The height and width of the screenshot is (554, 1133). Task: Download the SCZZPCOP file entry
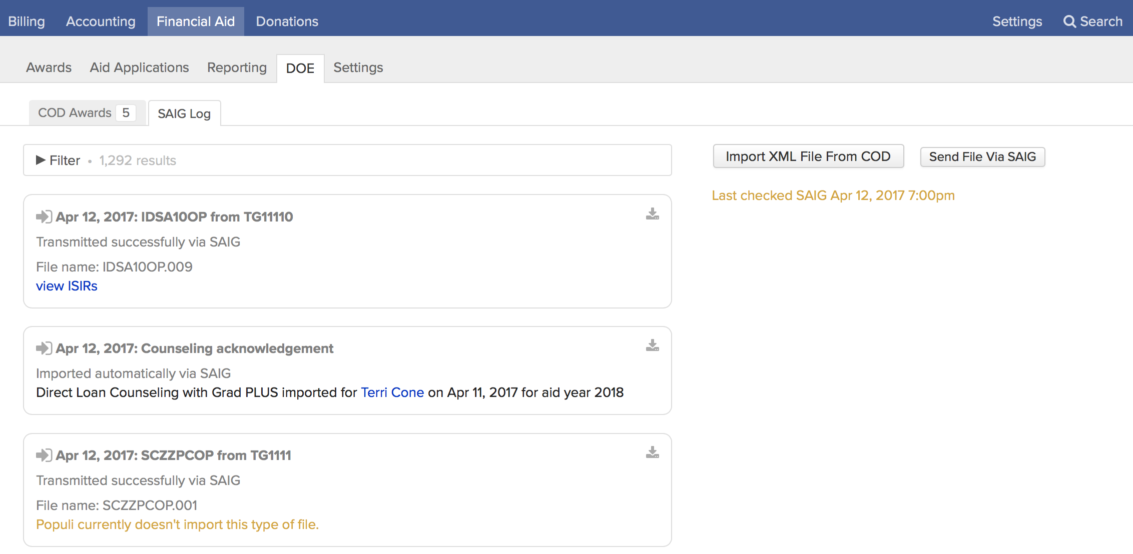point(652,453)
